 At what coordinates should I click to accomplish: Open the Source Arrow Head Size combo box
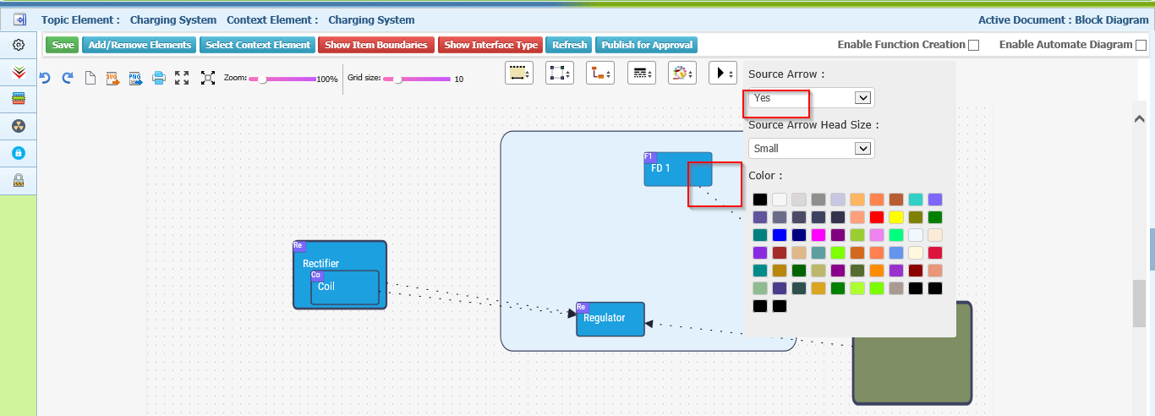tap(812, 149)
